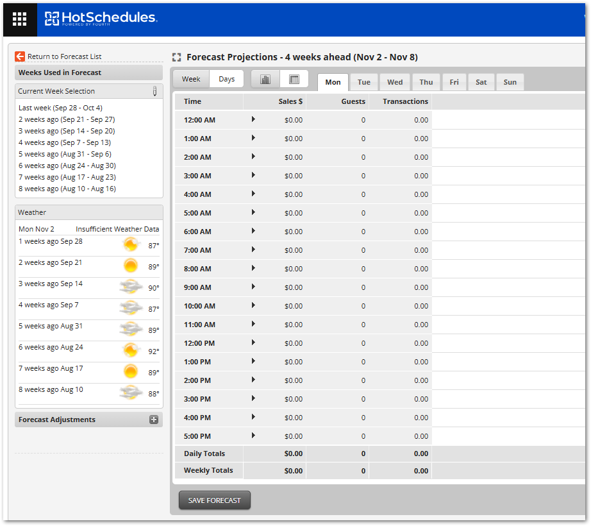Open the Fri day tab
The width and height of the screenshot is (591, 526).
454,82
